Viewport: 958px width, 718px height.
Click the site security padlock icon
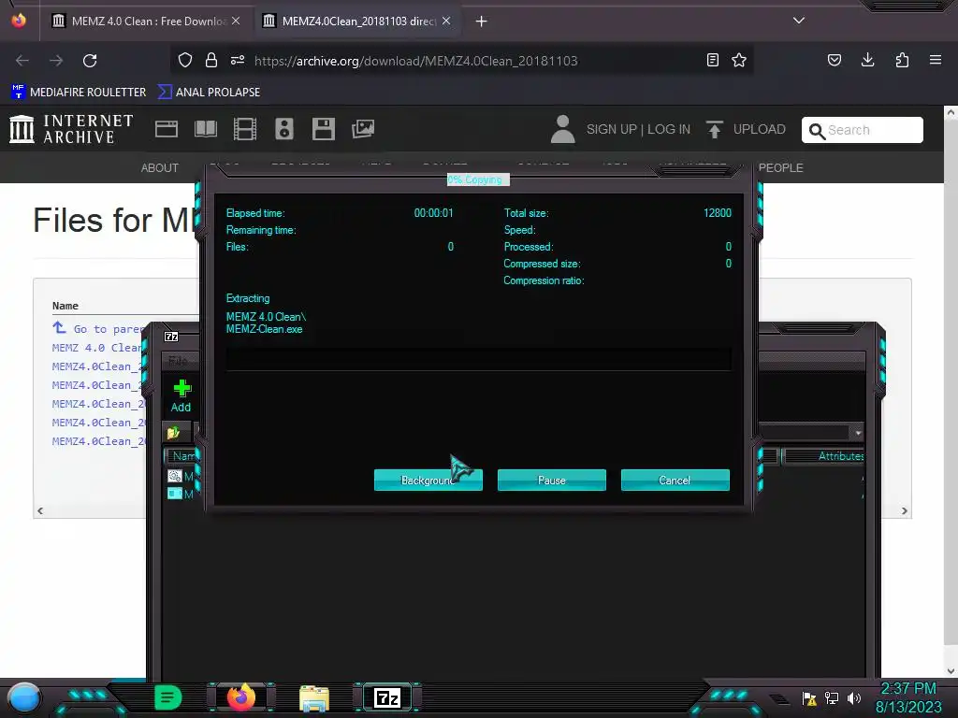coord(211,60)
